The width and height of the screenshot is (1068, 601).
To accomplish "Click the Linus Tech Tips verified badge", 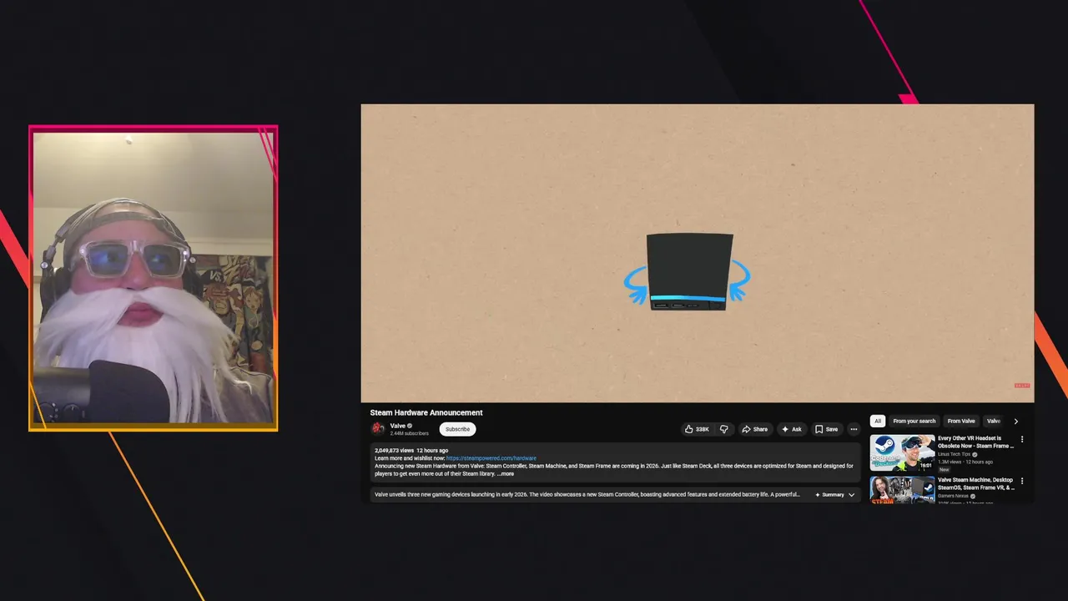I will 974,454.
